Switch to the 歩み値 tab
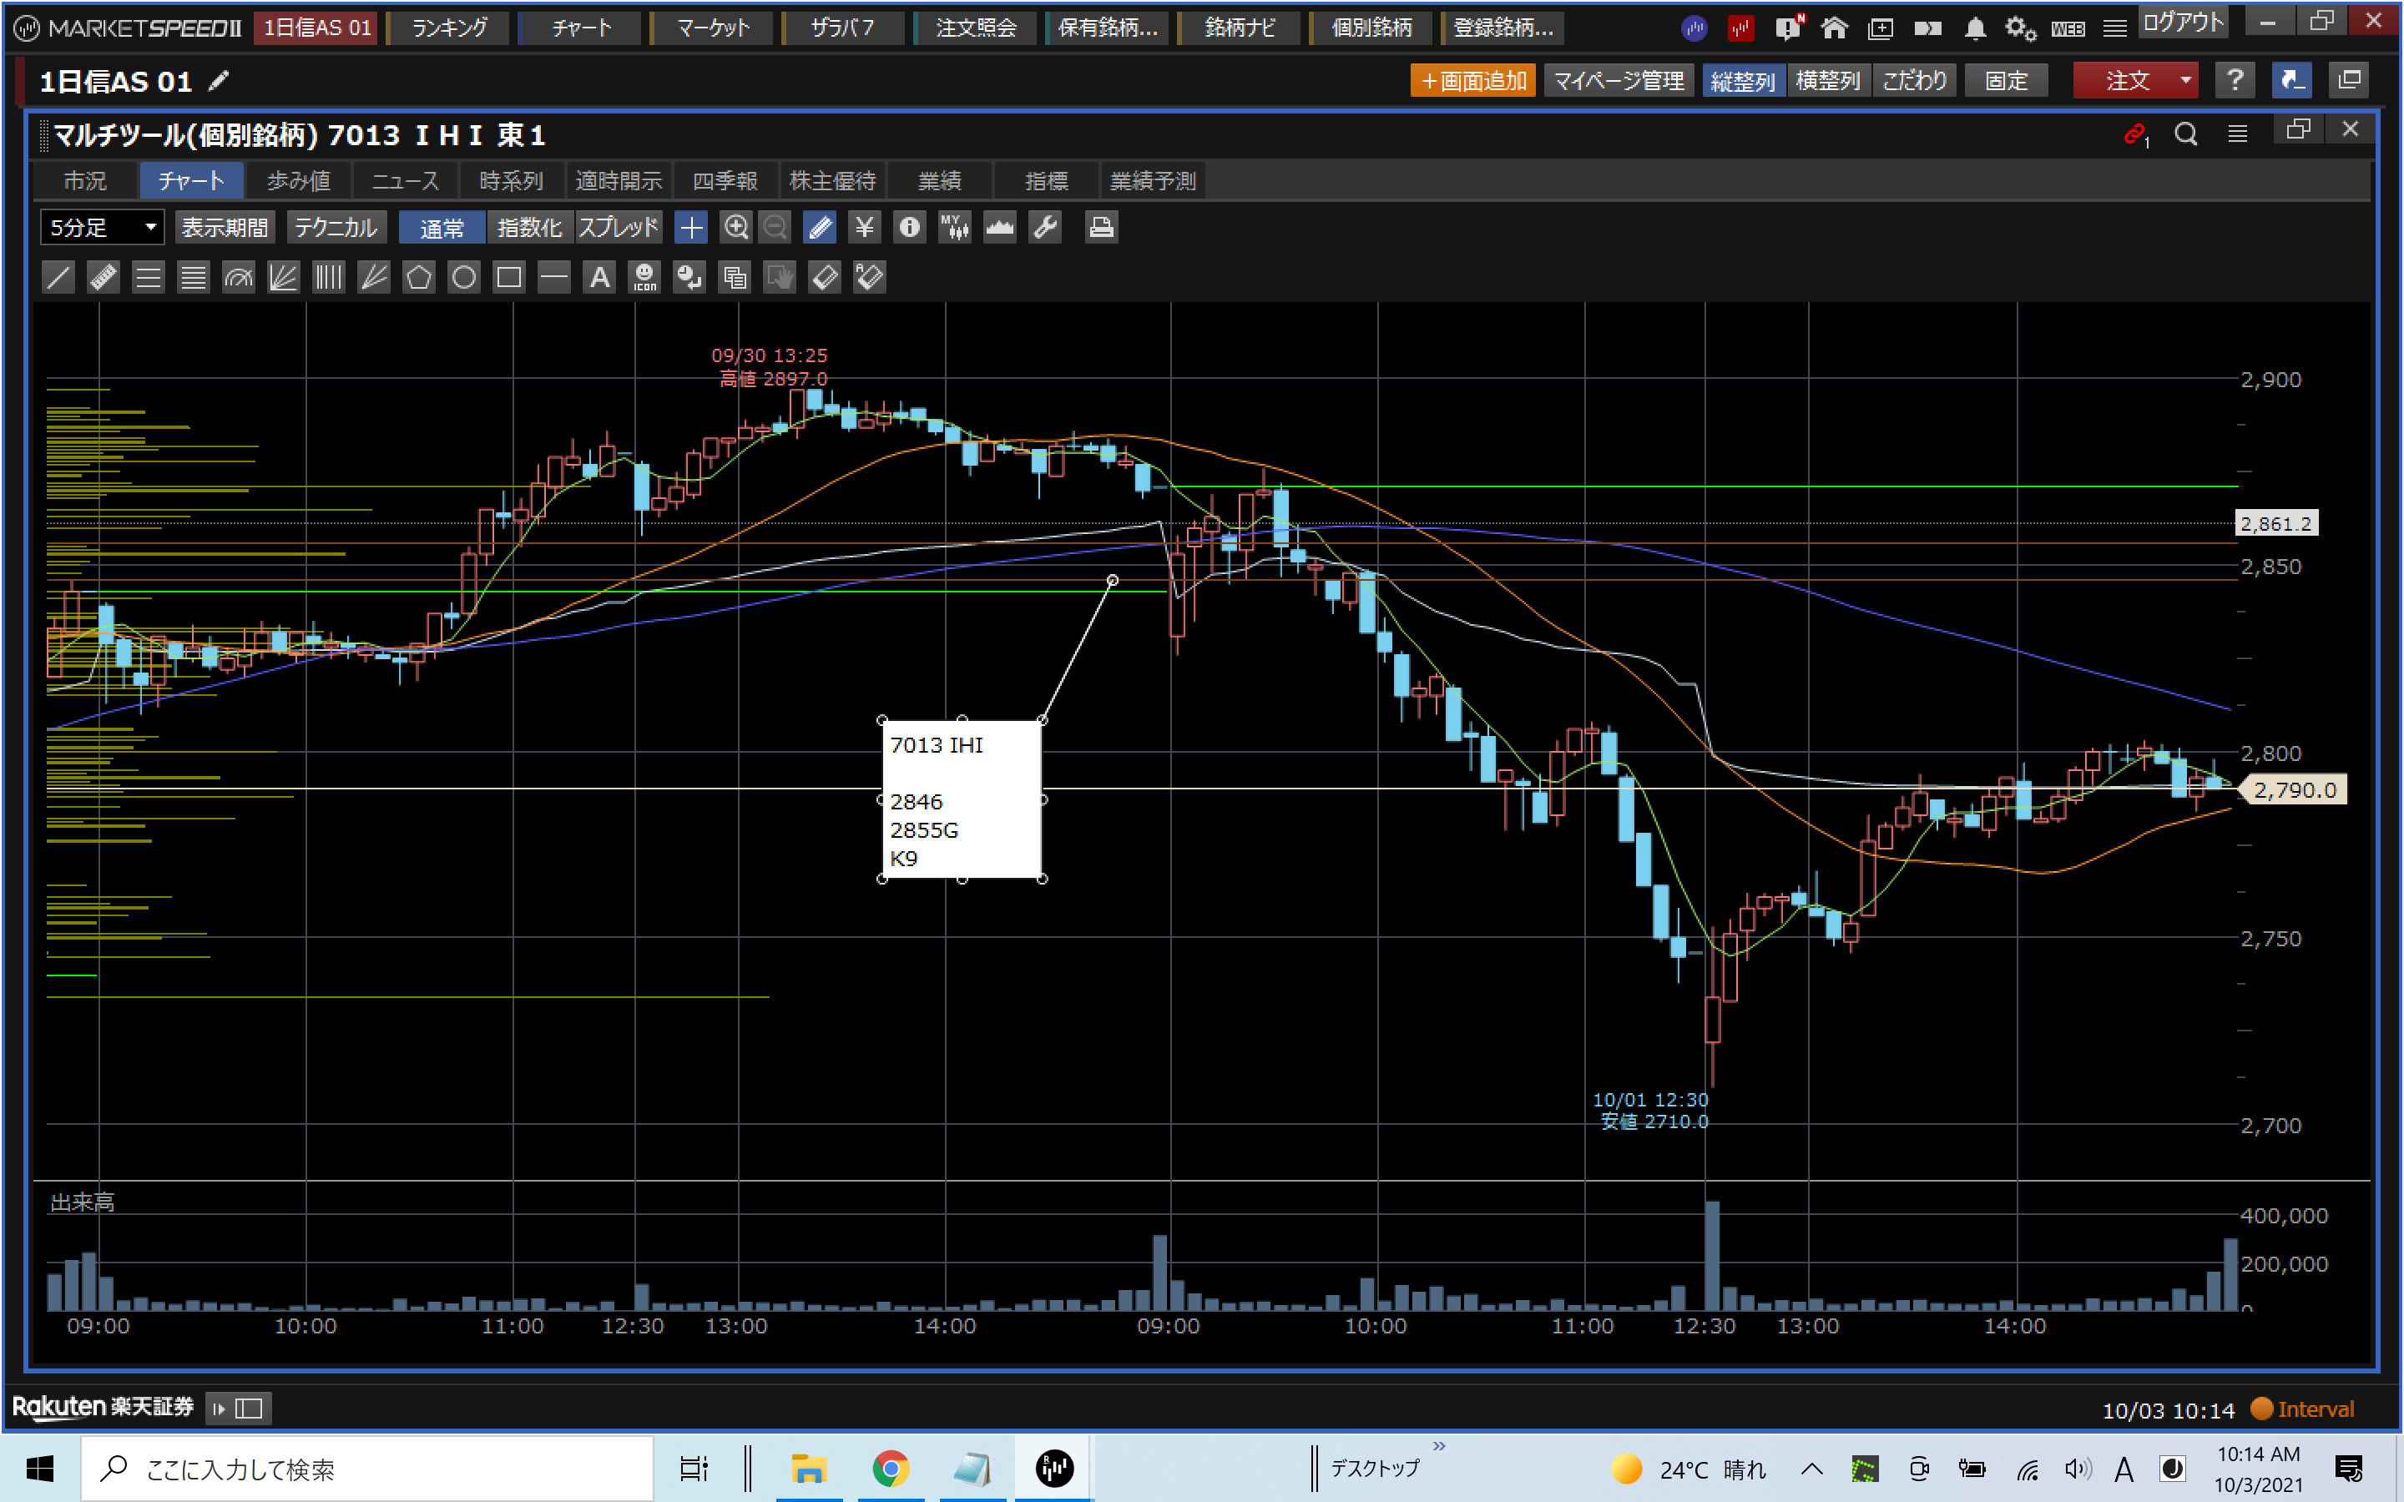 point(298,181)
